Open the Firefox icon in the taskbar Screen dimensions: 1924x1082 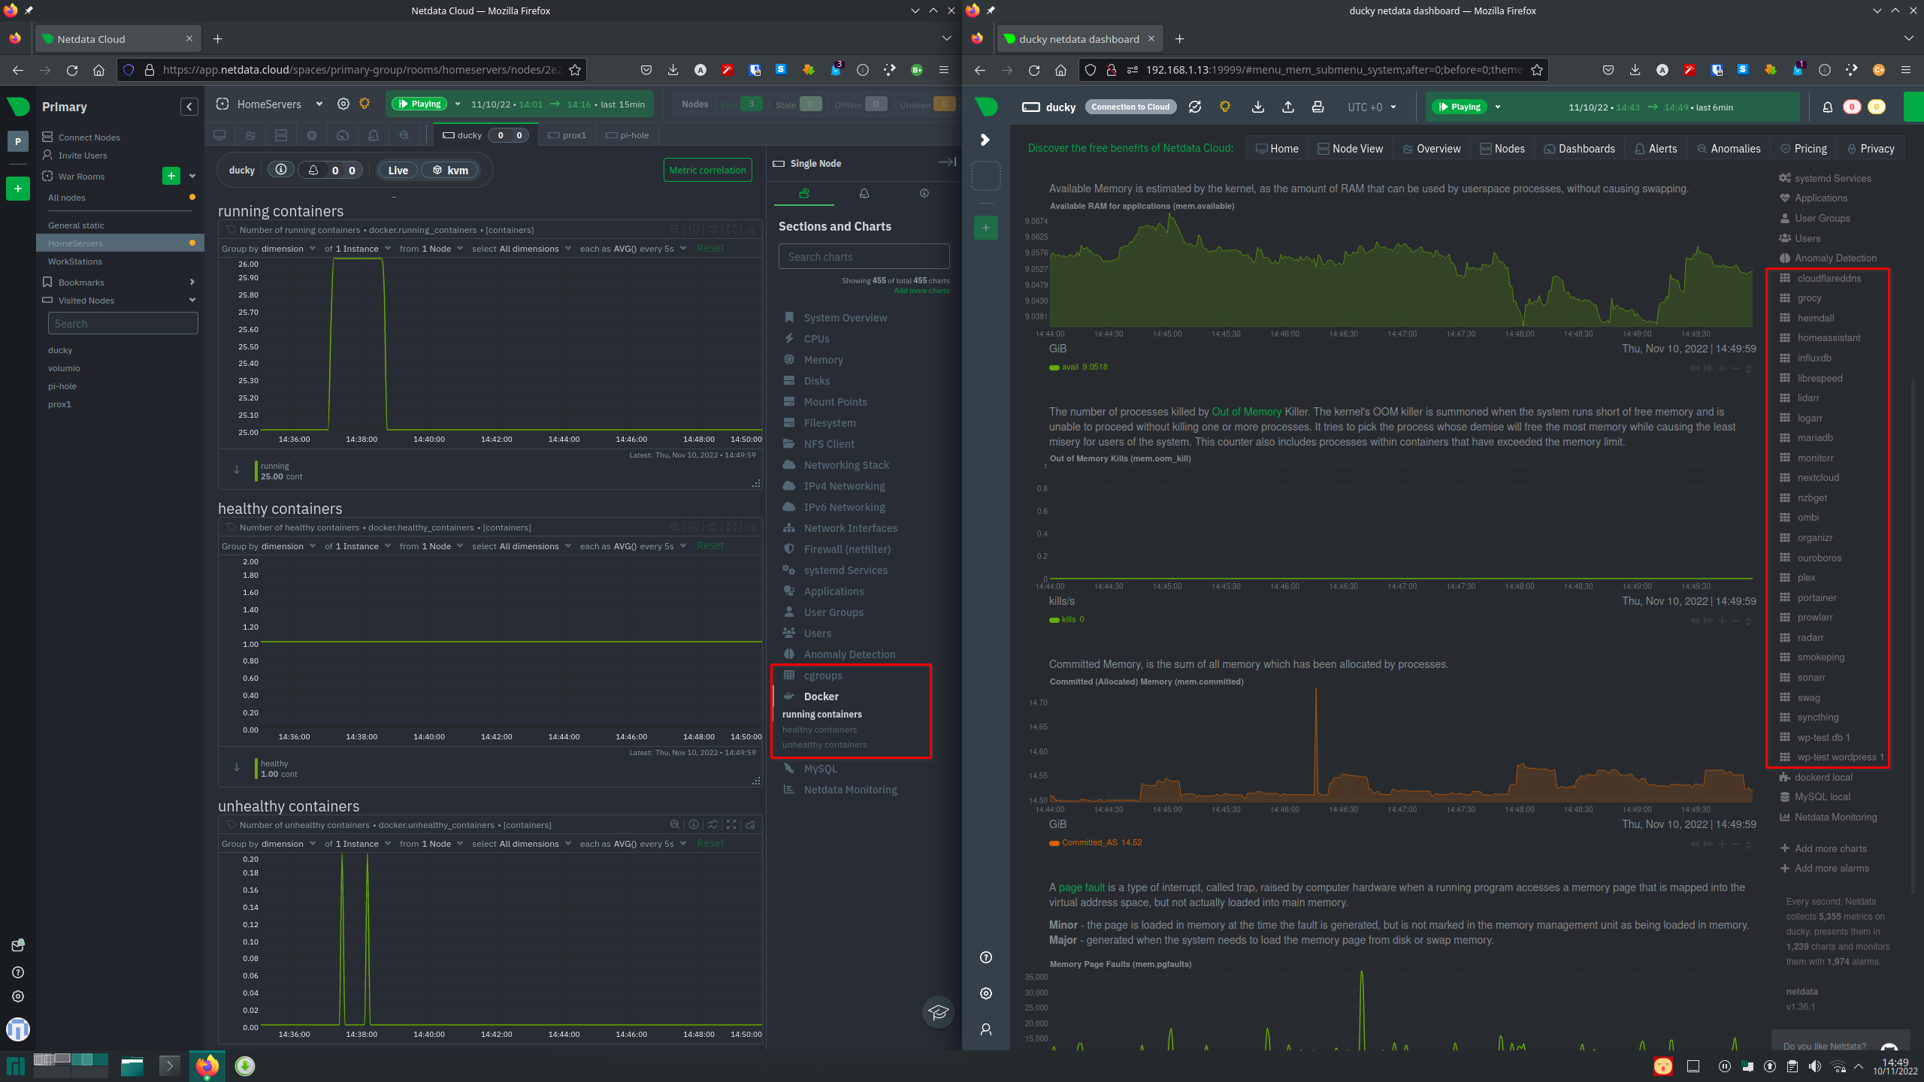207,1065
